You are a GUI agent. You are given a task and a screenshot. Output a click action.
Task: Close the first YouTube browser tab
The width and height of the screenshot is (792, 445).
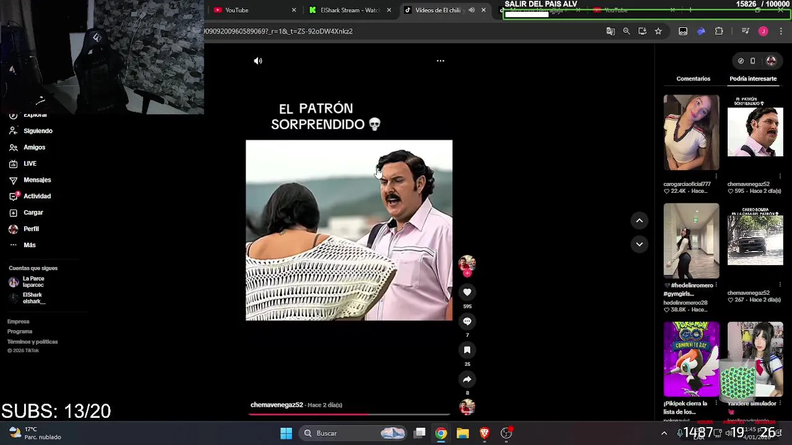294,10
